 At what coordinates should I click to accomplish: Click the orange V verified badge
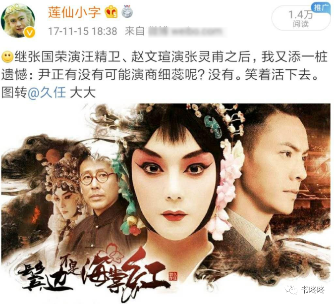pos(29,33)
